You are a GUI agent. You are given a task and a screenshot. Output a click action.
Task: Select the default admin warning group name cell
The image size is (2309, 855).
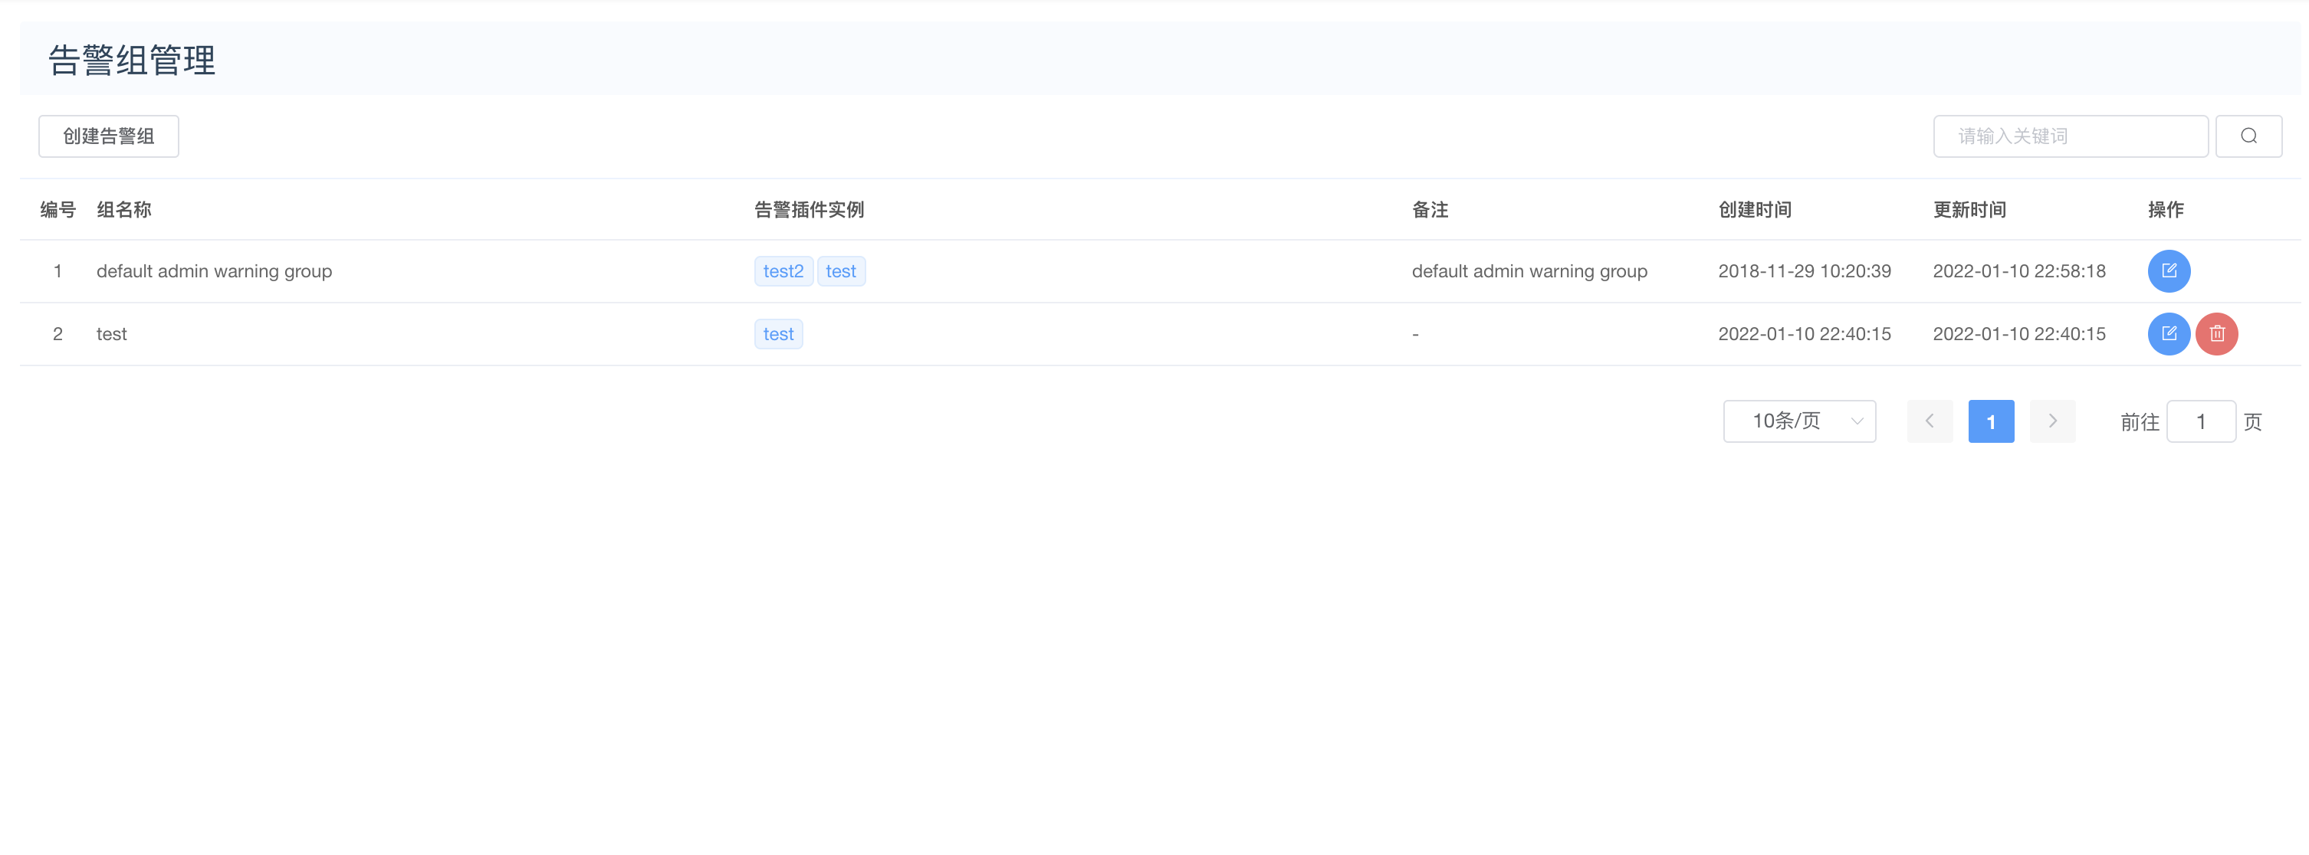214,270
